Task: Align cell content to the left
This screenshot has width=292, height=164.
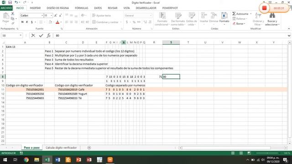Action: [x=67, y=22]
